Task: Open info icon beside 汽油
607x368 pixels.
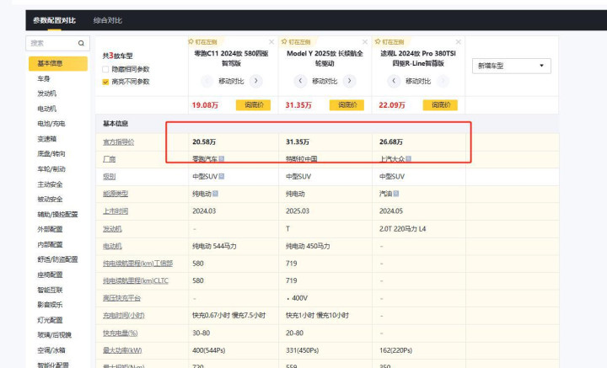Action: (396, 194)
